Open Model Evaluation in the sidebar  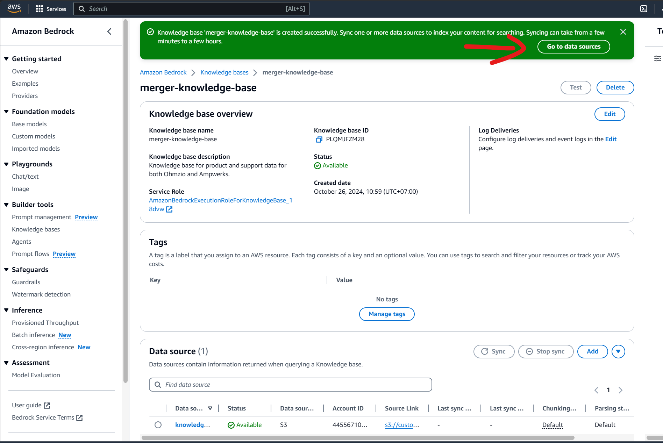click(36, 375)
